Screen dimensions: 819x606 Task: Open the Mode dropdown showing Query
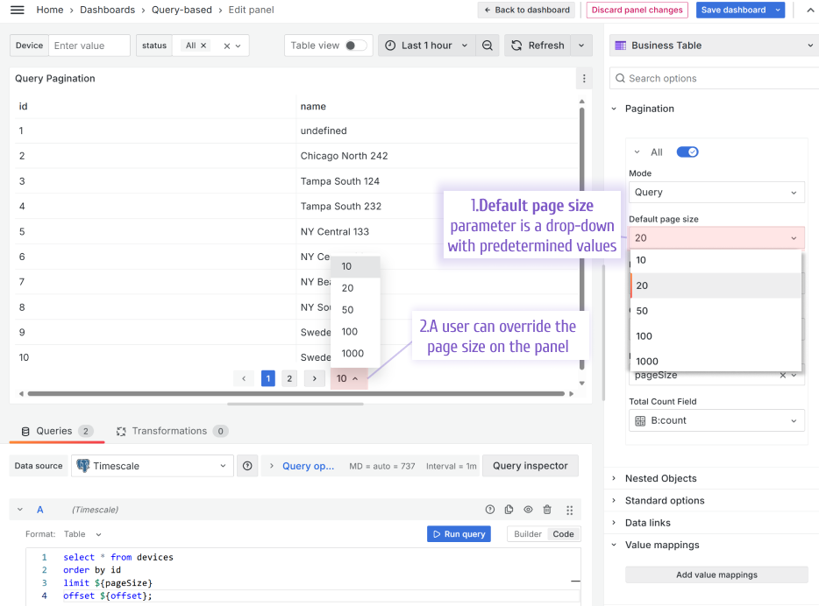tap(716, 192)
